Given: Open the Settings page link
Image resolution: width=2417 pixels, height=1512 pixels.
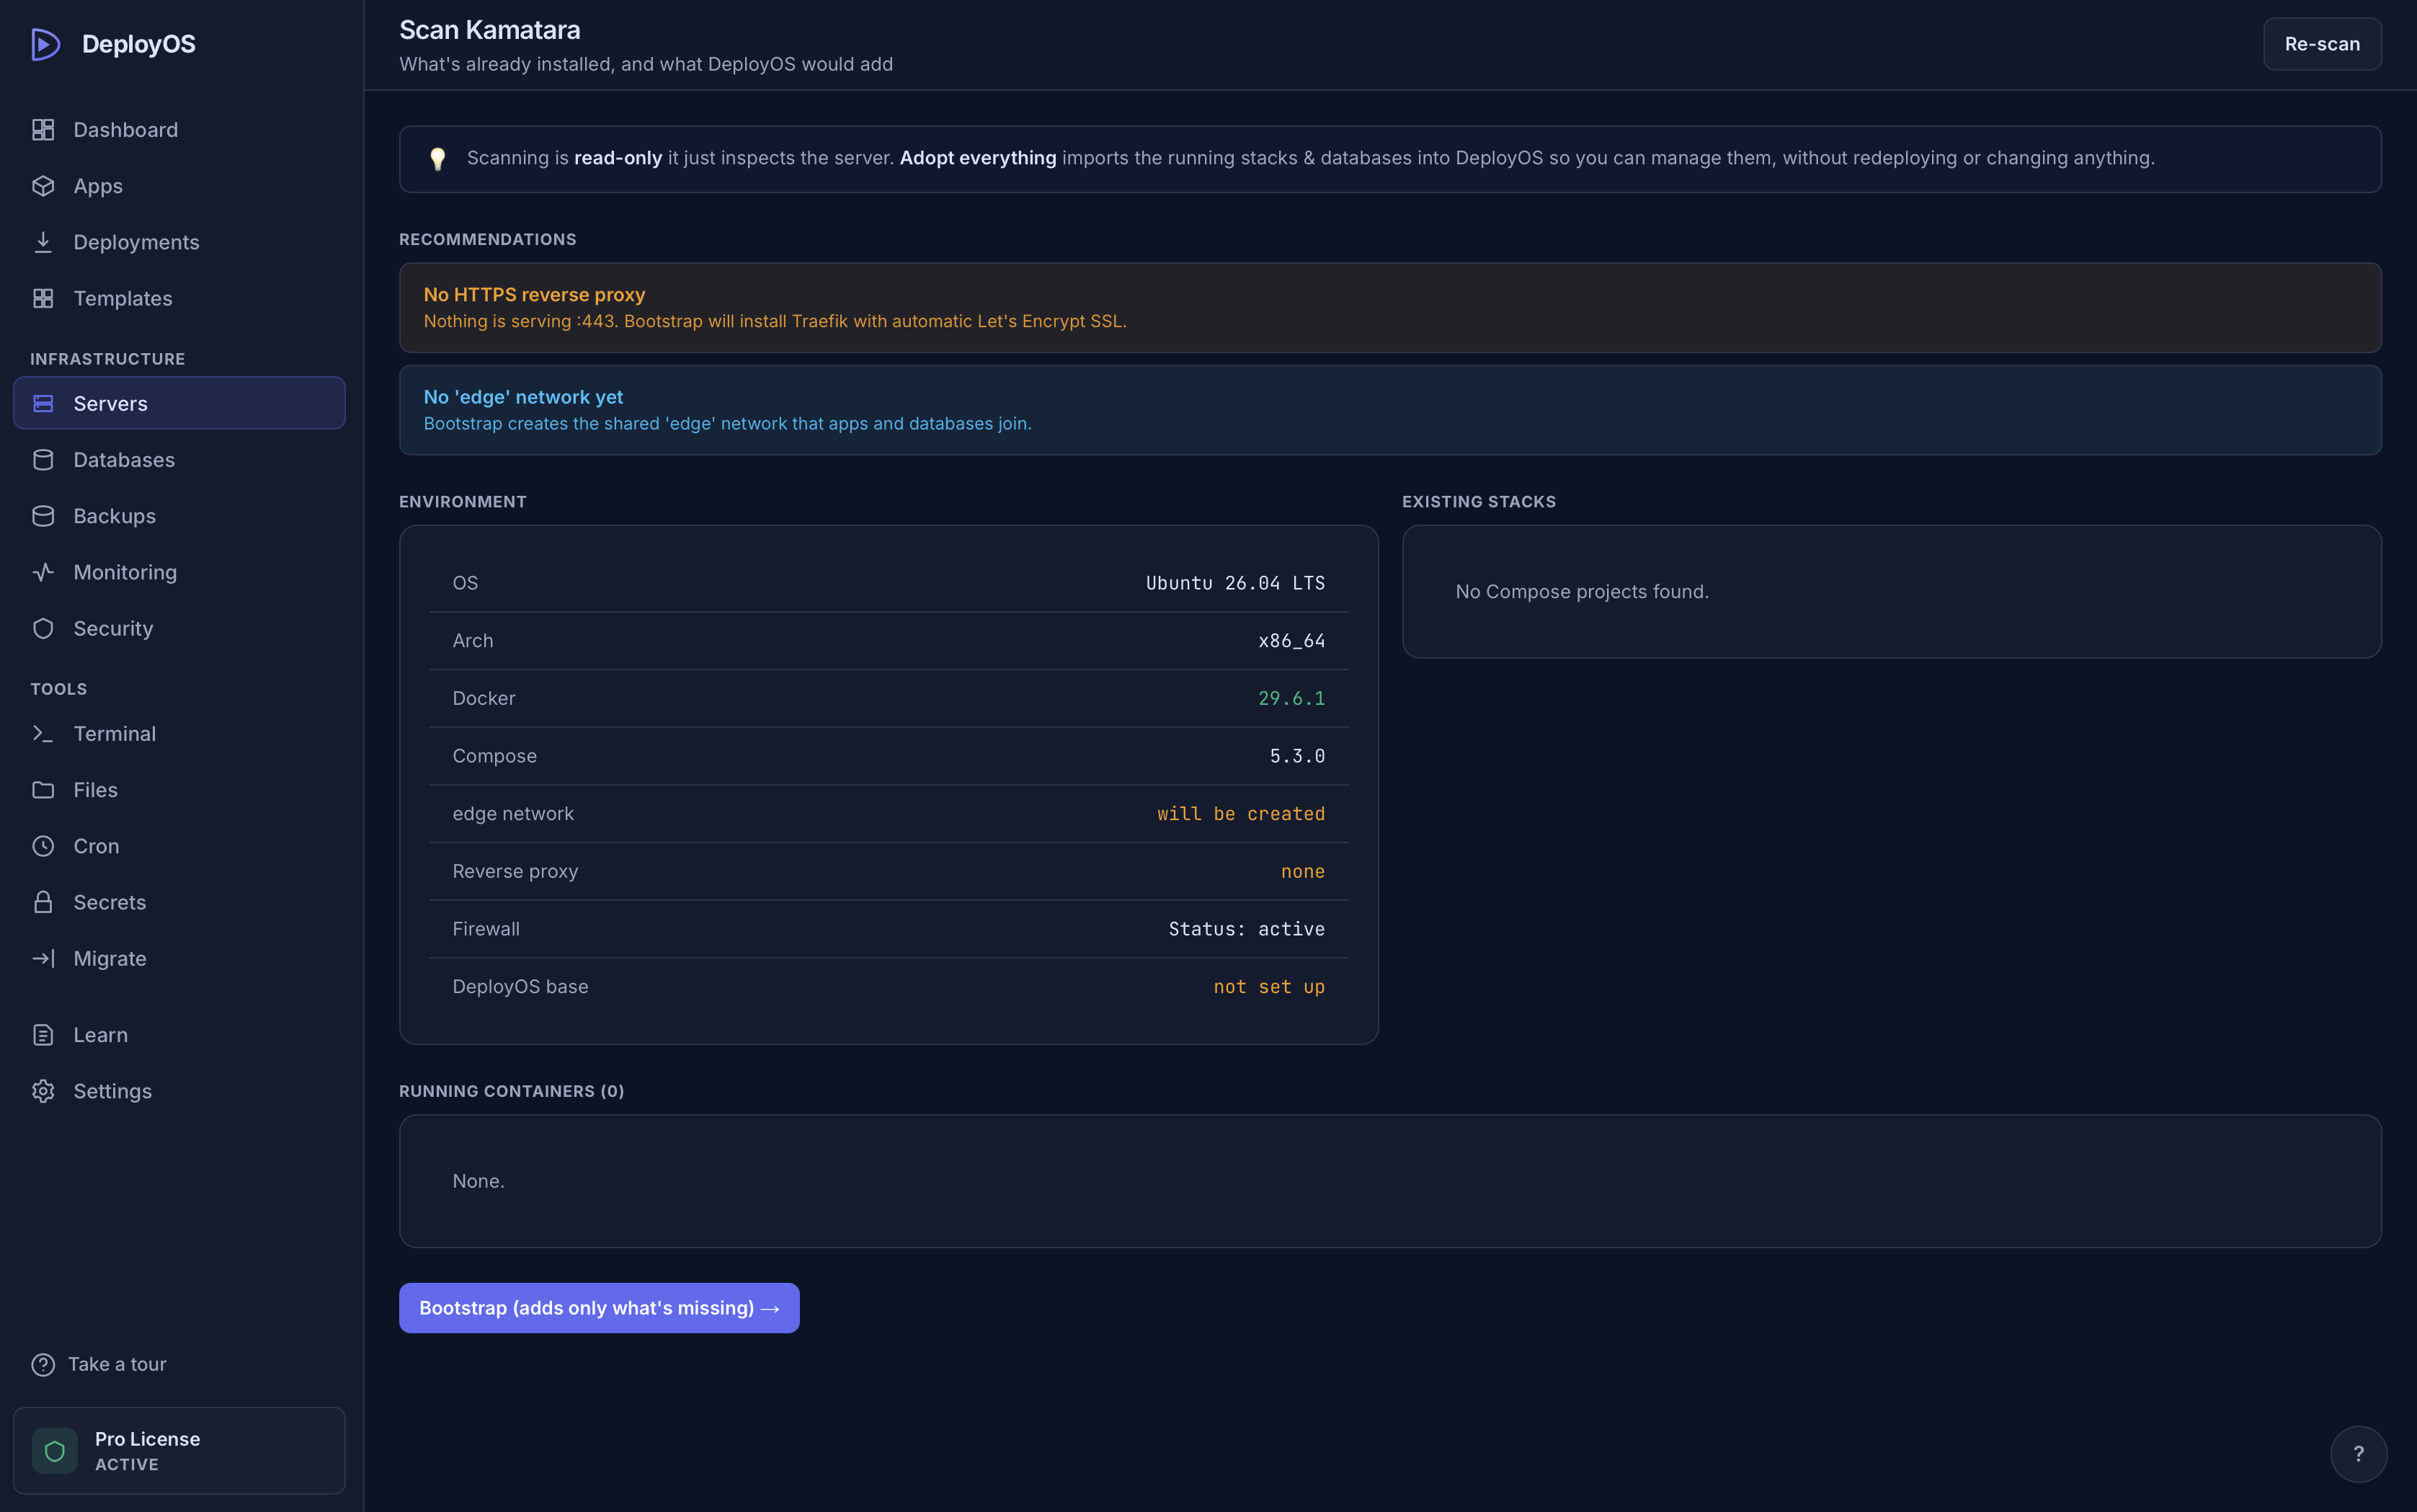Looking at the screenshot, I should (x=179, y=1091).
